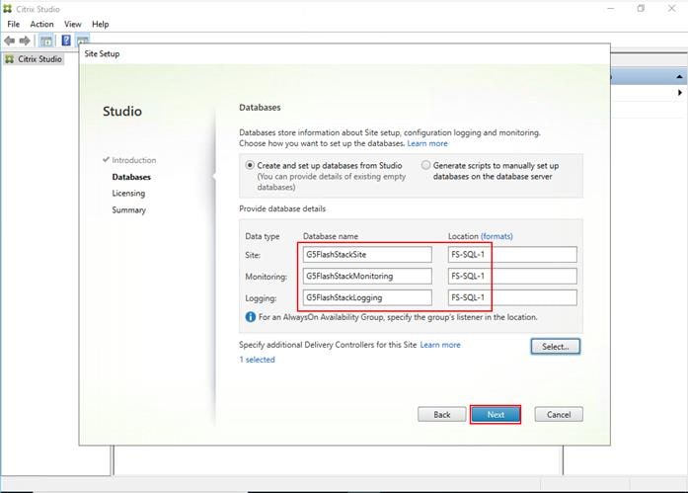Click the Back navigation arrow in toolbar
The height and width of the screenshot is (493, 688).
[9, 41]
